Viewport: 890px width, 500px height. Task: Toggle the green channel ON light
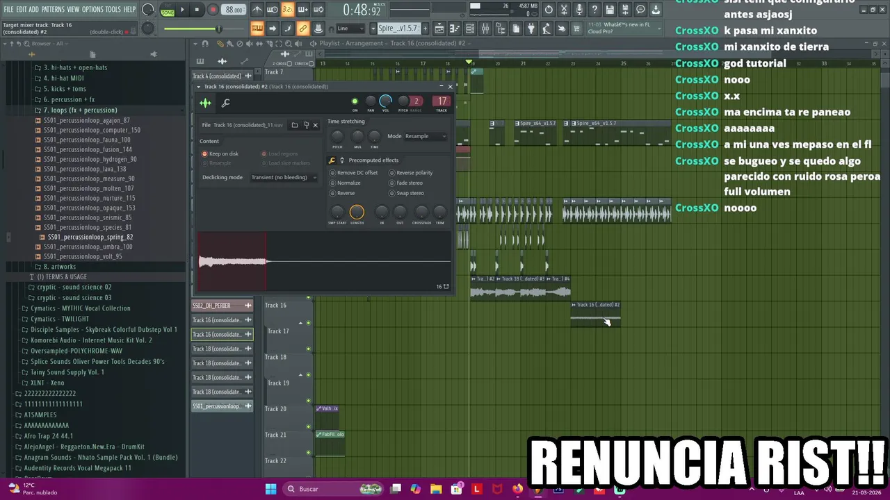pos(355,101)
